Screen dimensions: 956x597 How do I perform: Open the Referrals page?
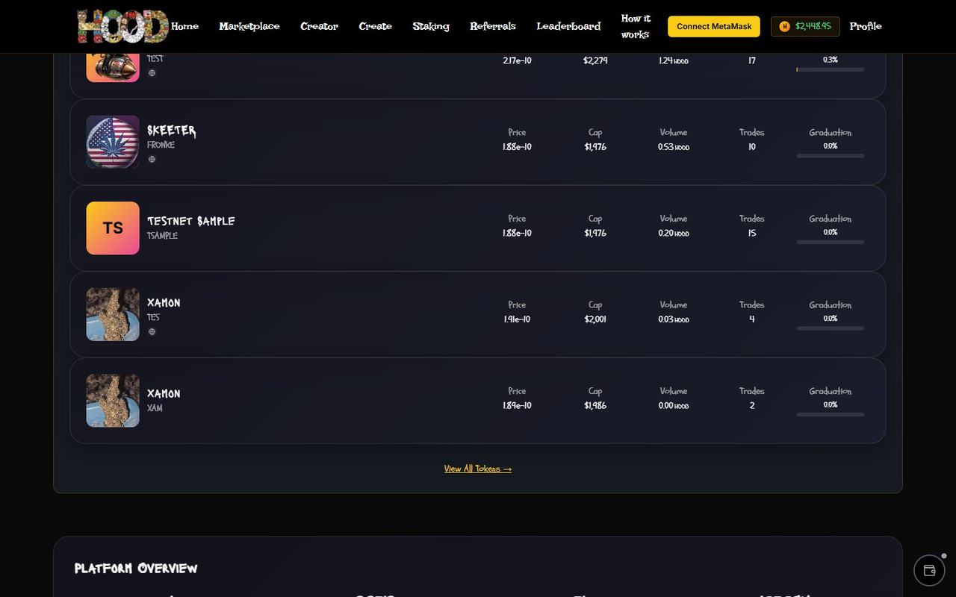coord(493,26)
